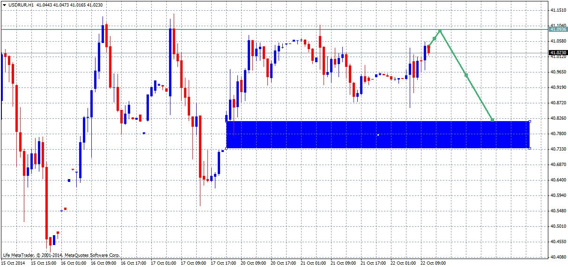
Task: Click the 16 Oct 17:00 time label
Action: [133, 263]
